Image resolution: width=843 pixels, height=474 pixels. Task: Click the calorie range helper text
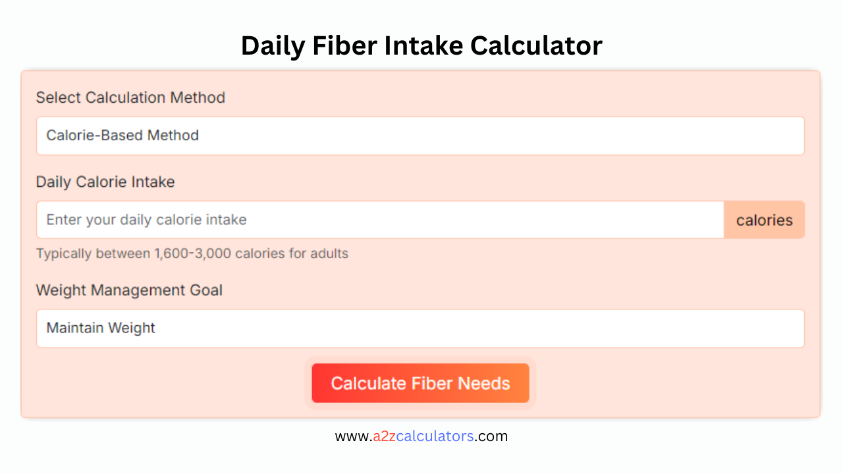pos(192,253)
